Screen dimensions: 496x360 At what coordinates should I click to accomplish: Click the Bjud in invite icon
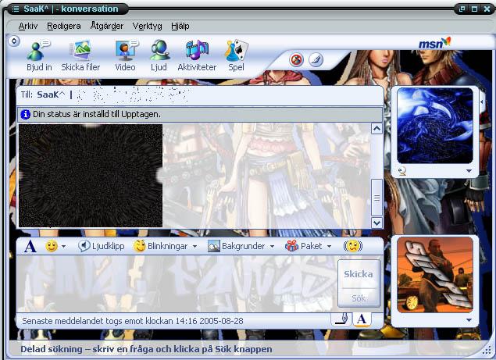[x=38, y=52]
